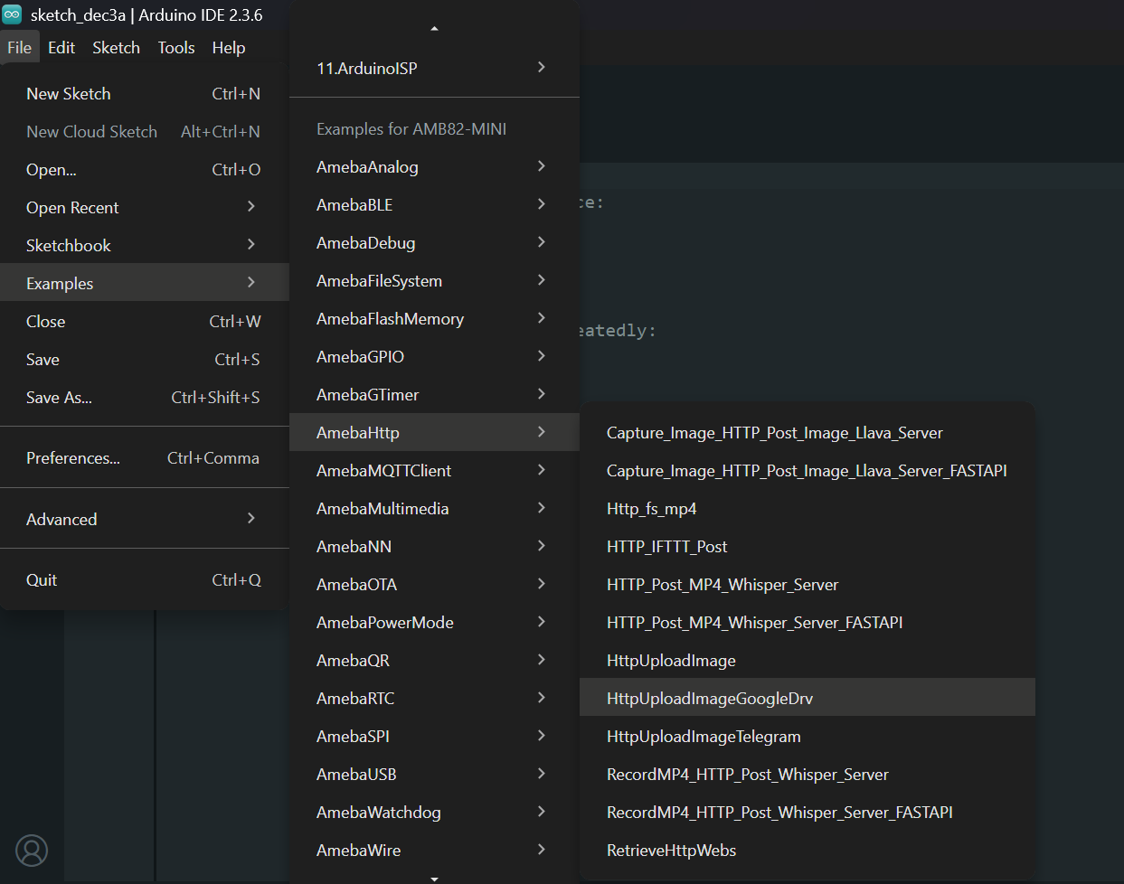Image resolution: width=1124 pixels, height=884 pixels.
Task: Open the Sketch menu in menu bar
Action: 116,48
